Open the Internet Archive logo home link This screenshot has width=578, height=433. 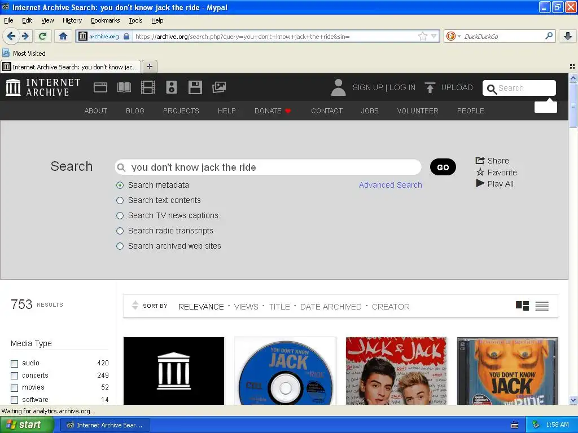coord(43,87)
